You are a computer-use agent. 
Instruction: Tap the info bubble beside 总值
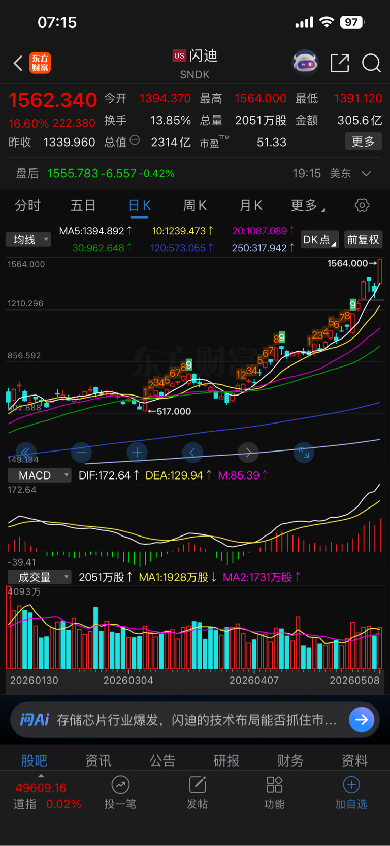pos(135,140)
